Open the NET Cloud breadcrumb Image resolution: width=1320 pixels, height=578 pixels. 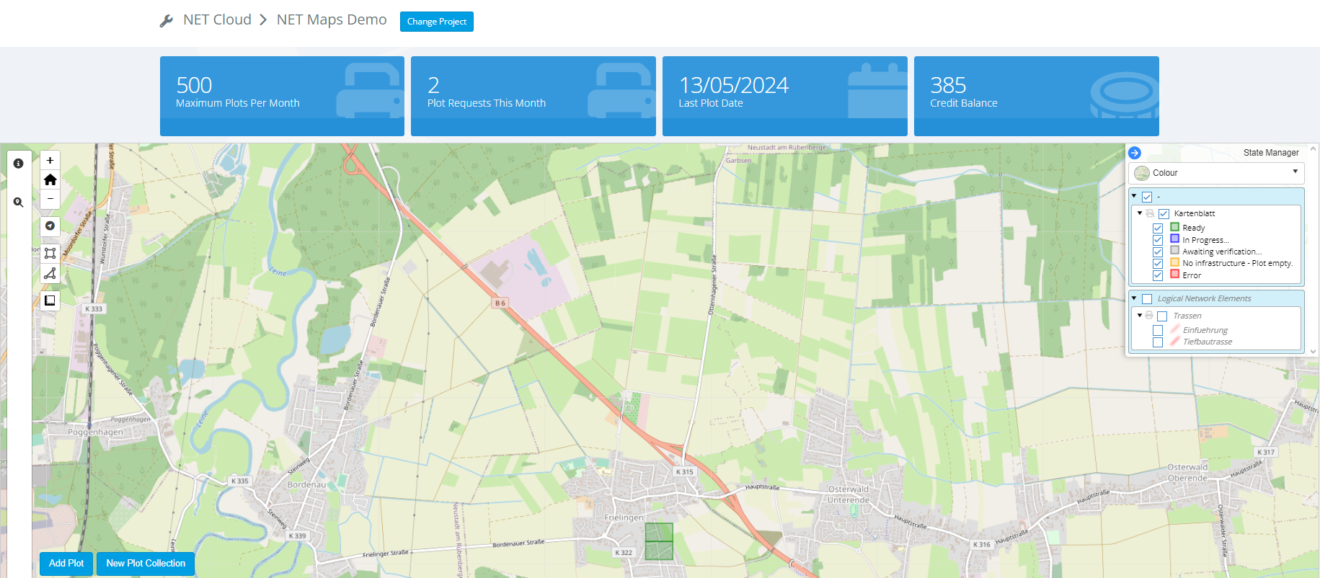click(217, 20)
